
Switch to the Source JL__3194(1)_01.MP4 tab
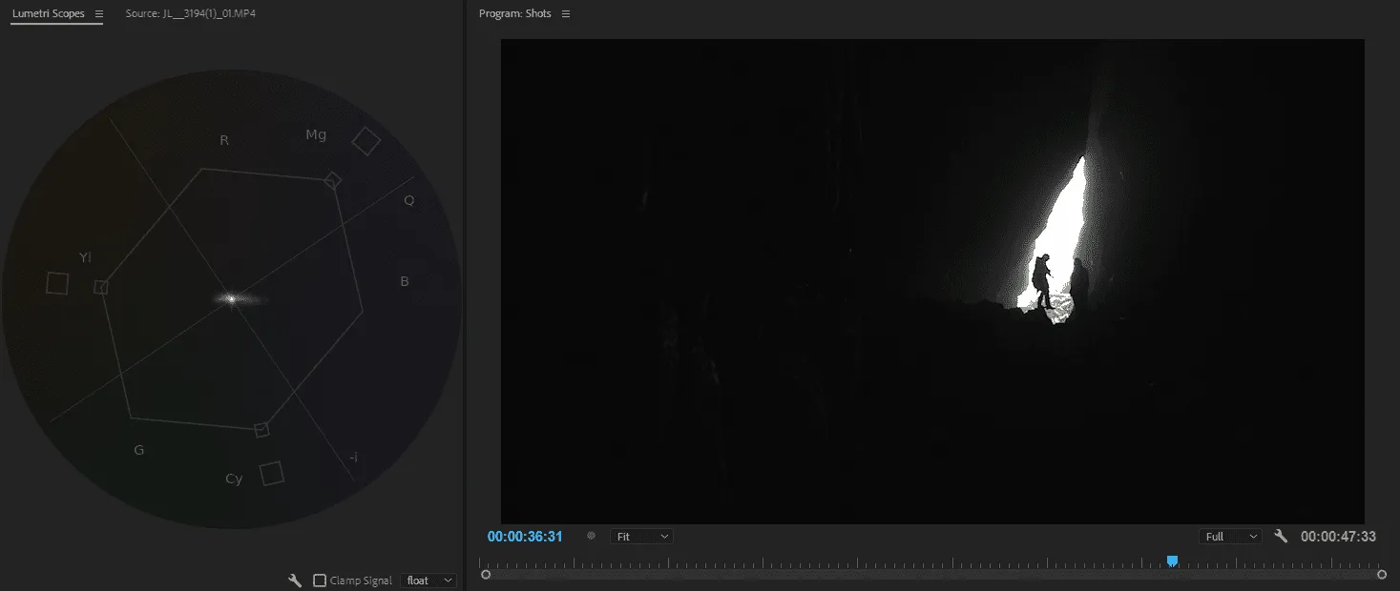click(x=190, y=14)
